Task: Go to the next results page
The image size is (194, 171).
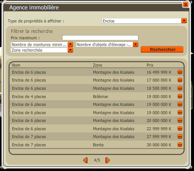Action: tap(108, 160)
